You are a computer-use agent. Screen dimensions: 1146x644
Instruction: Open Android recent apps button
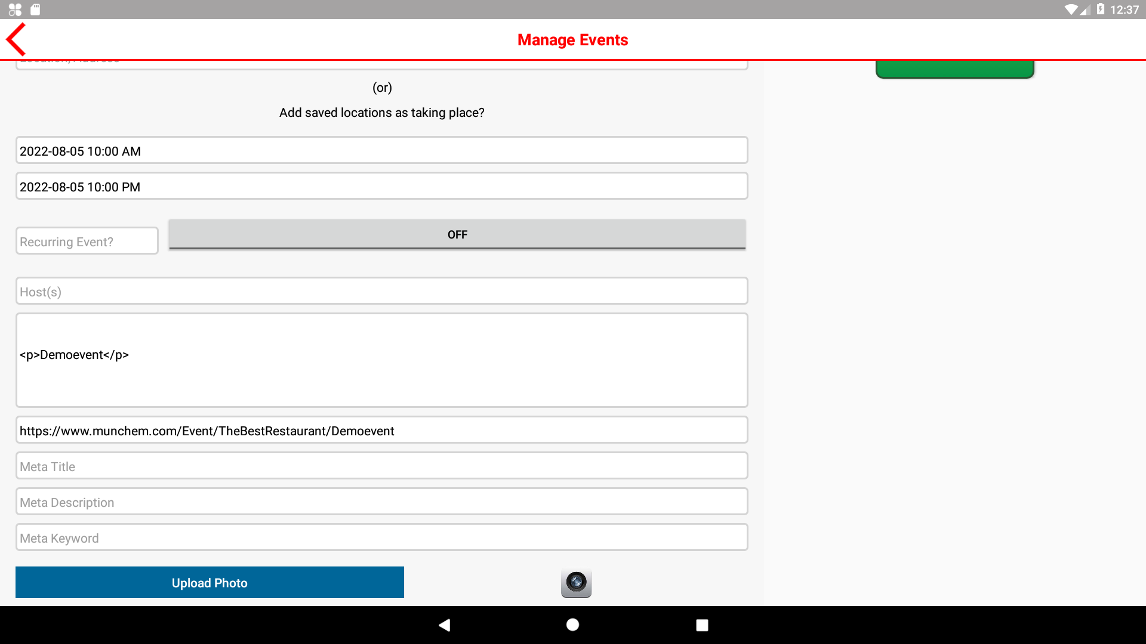(702, 625)
